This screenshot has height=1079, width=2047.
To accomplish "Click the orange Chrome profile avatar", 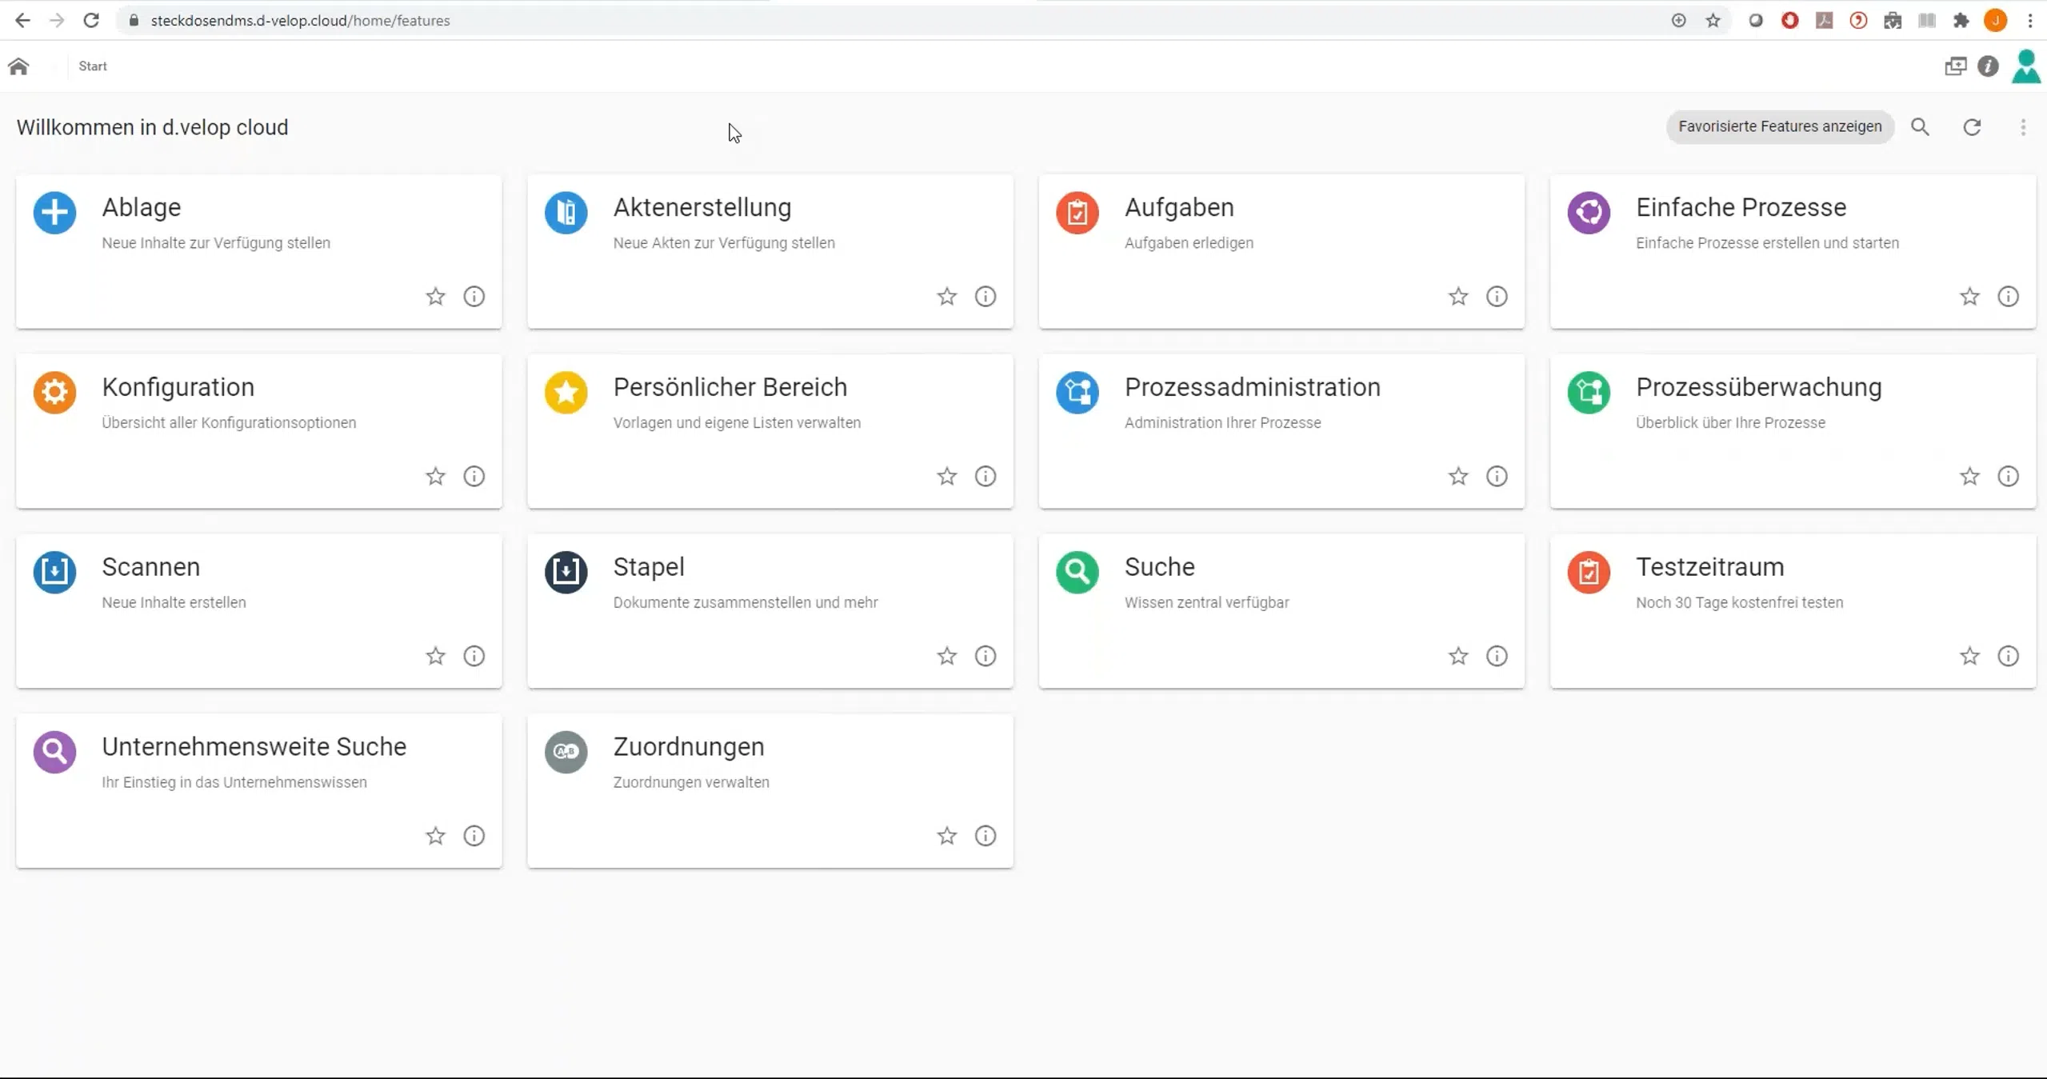I will point(1996,21).
